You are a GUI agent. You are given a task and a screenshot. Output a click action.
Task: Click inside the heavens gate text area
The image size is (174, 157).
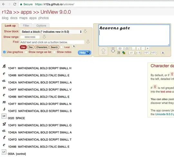134,35
